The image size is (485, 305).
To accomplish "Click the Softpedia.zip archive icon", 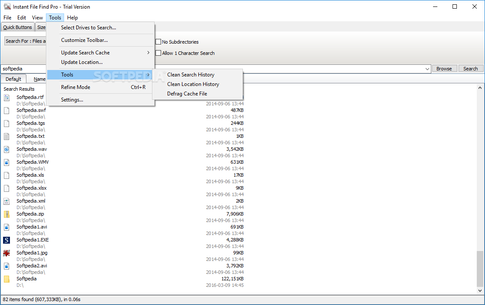I will pos(6,214).
